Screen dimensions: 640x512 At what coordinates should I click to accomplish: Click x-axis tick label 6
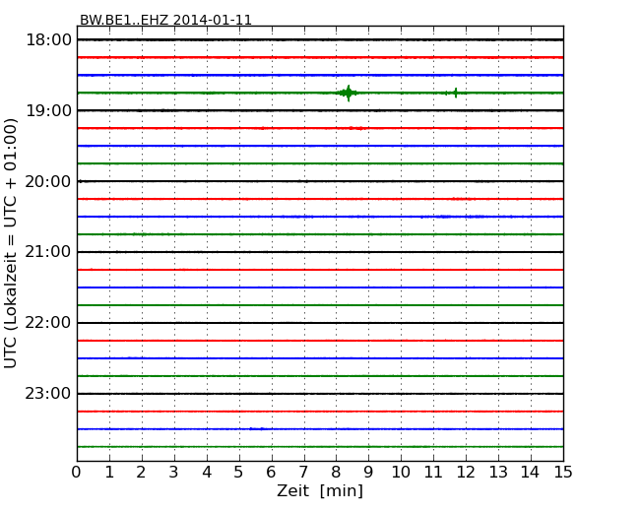(271, 473)
